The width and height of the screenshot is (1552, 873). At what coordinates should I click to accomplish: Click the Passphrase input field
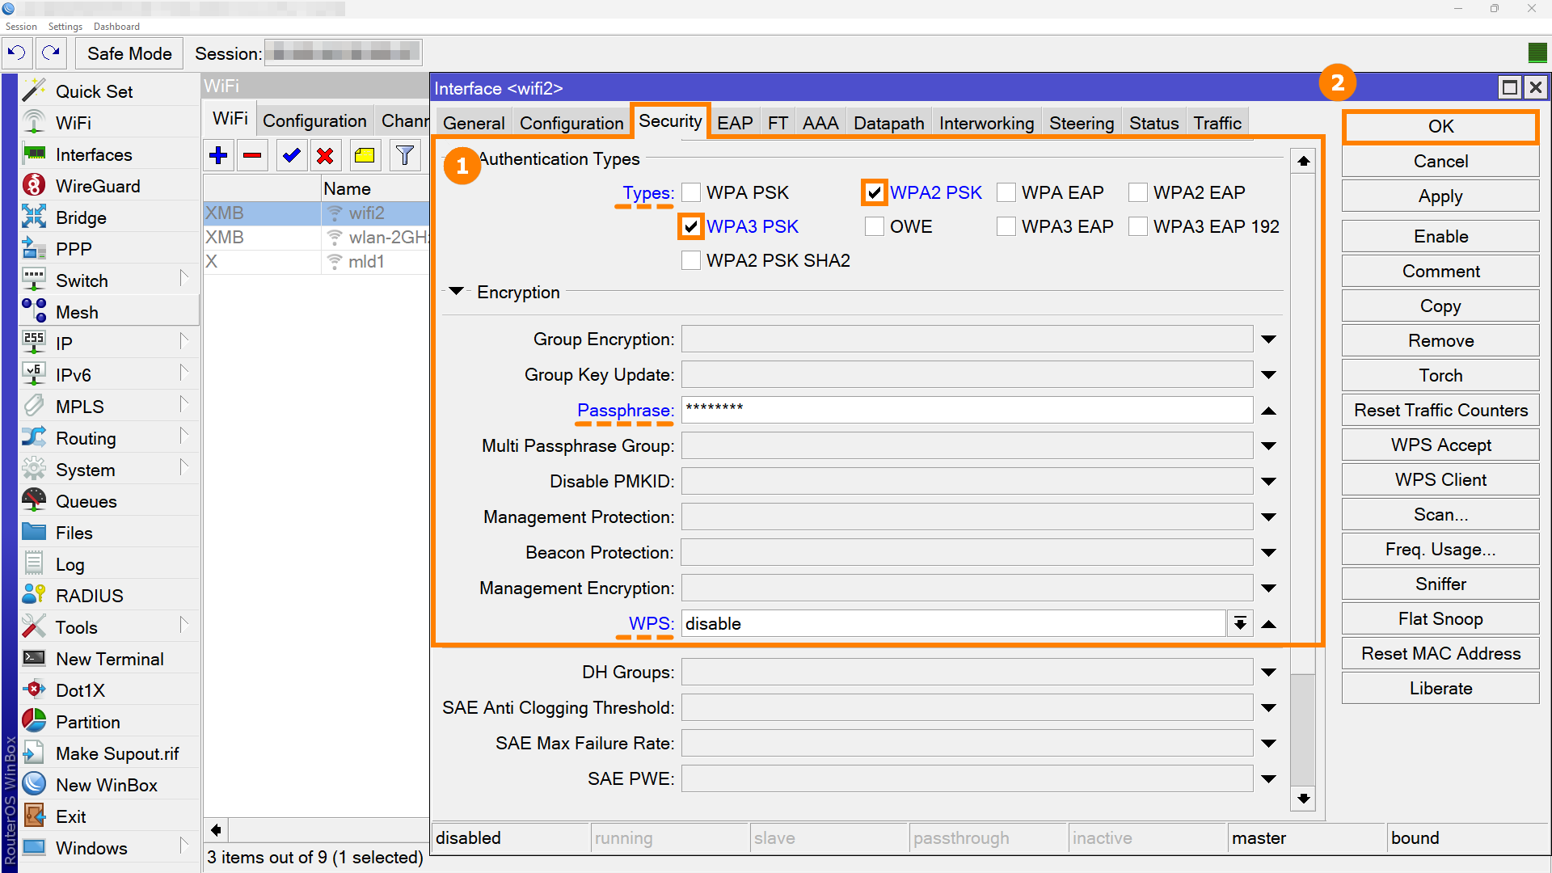click(967, 410)
